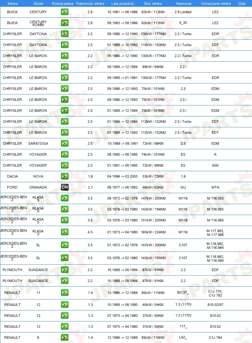Click the K00 engine code cell
The width and height of the screenshot is (252, 343).
pos(215,165)
